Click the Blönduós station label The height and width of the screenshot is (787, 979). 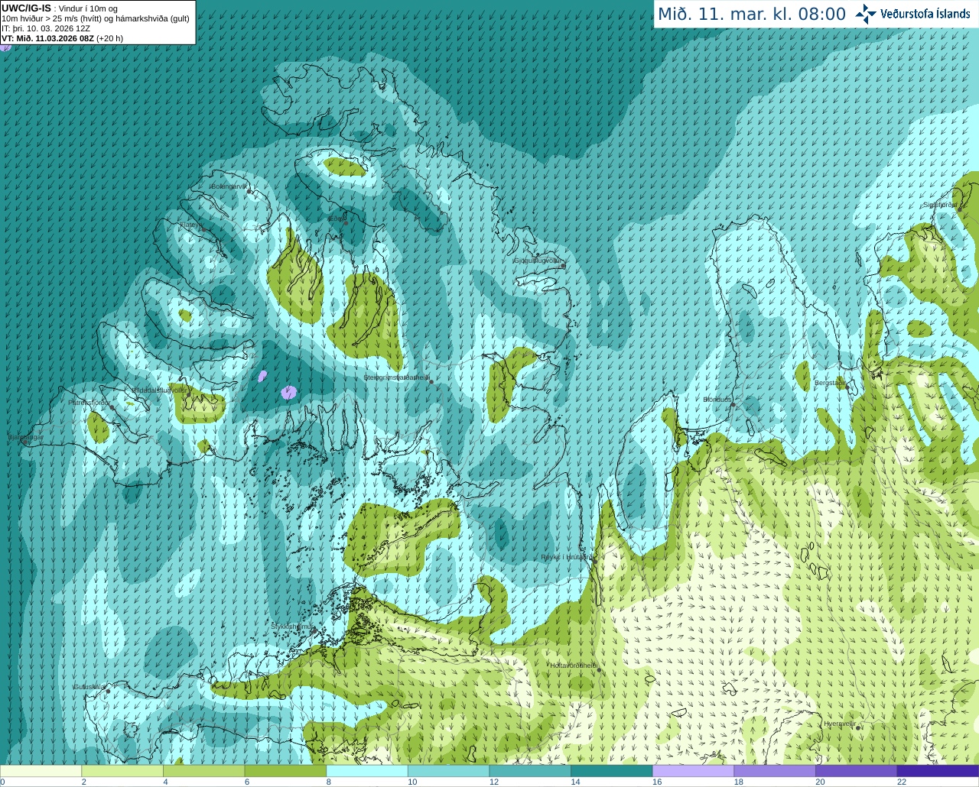pyautogui.click(x=717, y=400)
